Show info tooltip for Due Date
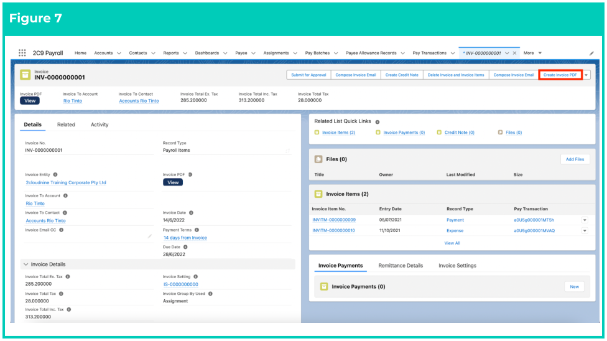 [185, 247]
